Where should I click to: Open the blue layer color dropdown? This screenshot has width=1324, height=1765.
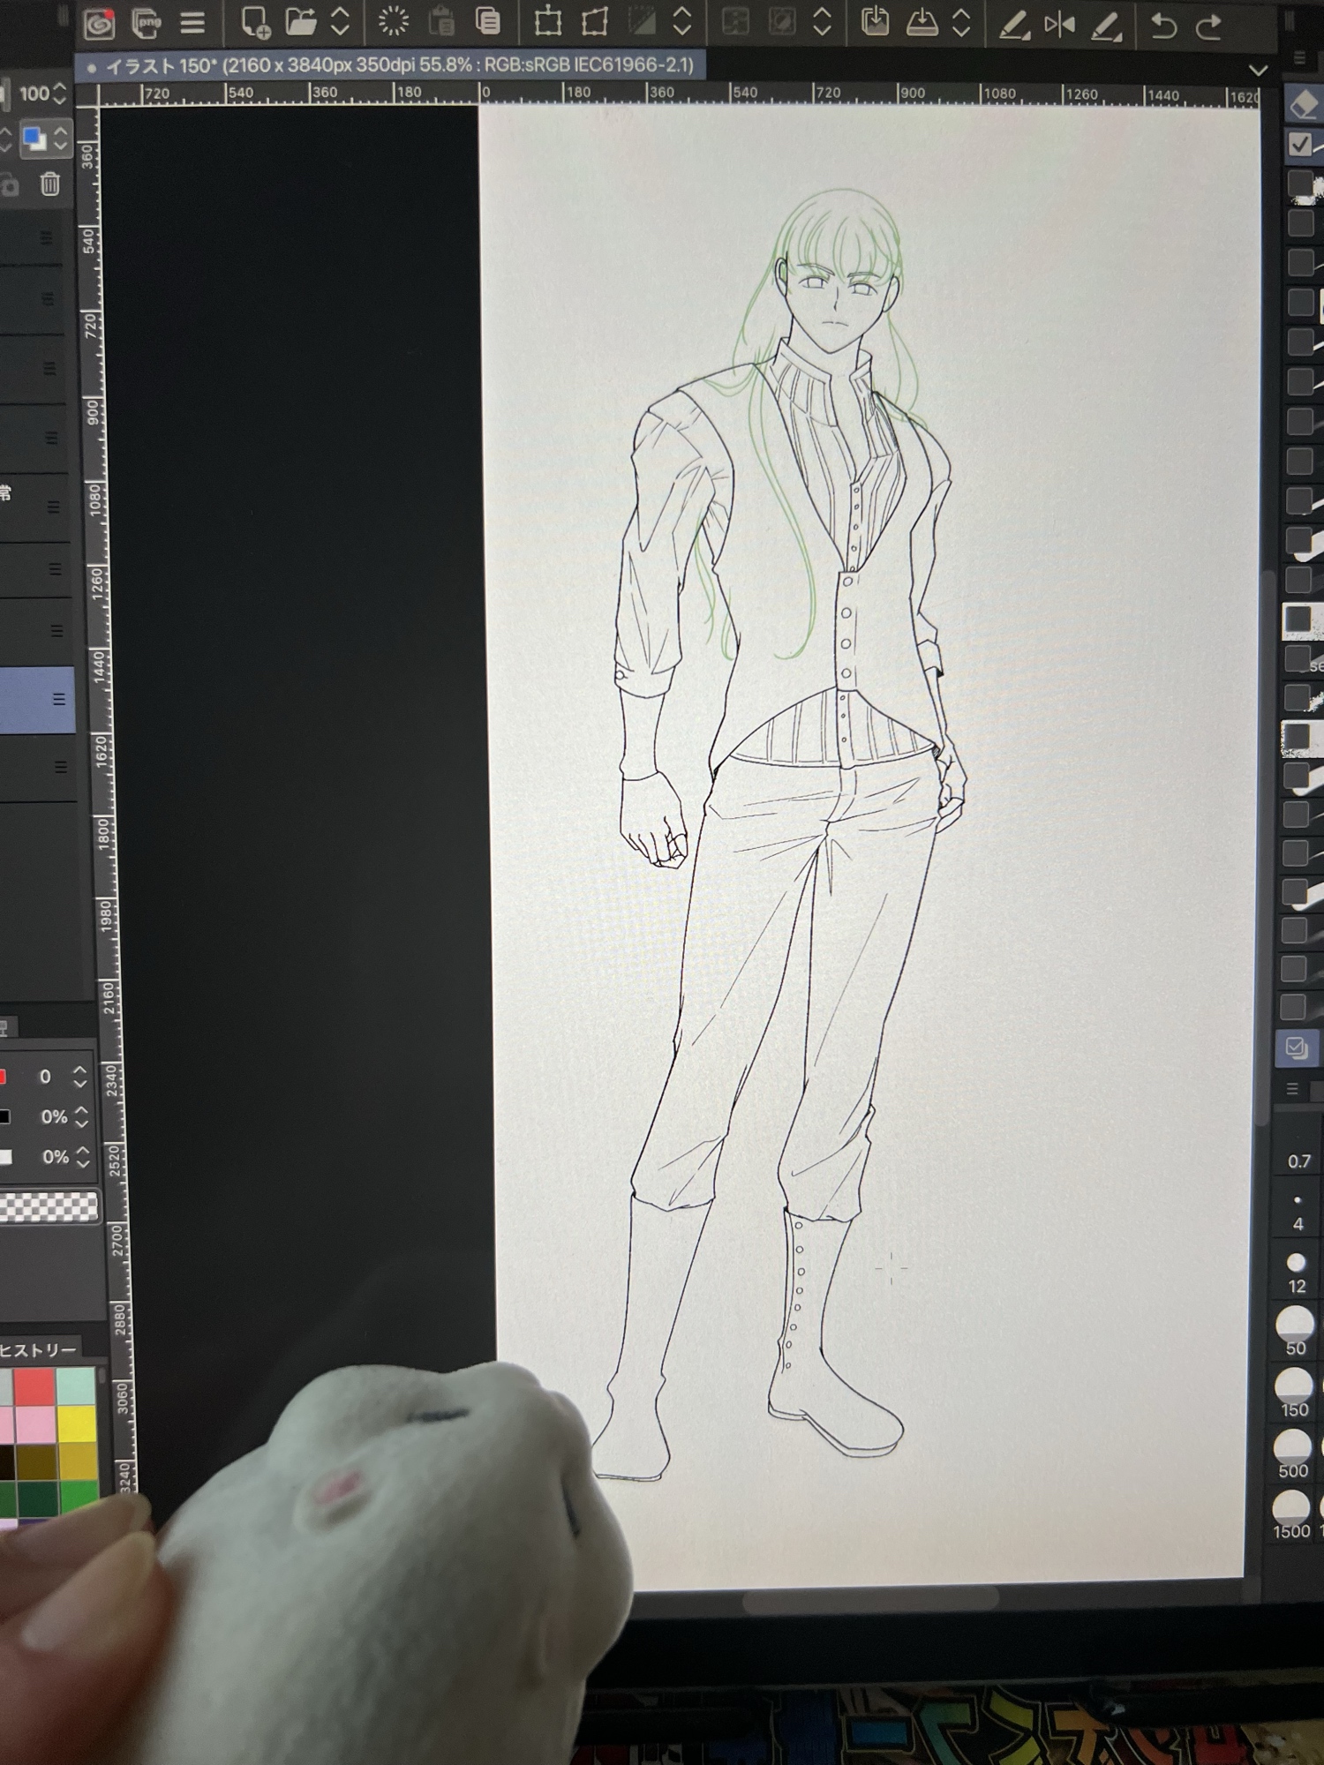35,139
